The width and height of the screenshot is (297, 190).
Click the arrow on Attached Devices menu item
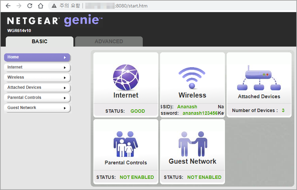65,88
